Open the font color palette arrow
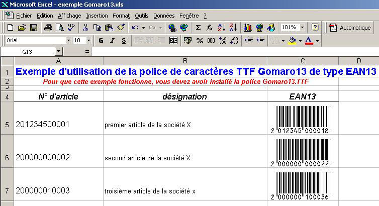Screen dimensions: 379x206 317,41
